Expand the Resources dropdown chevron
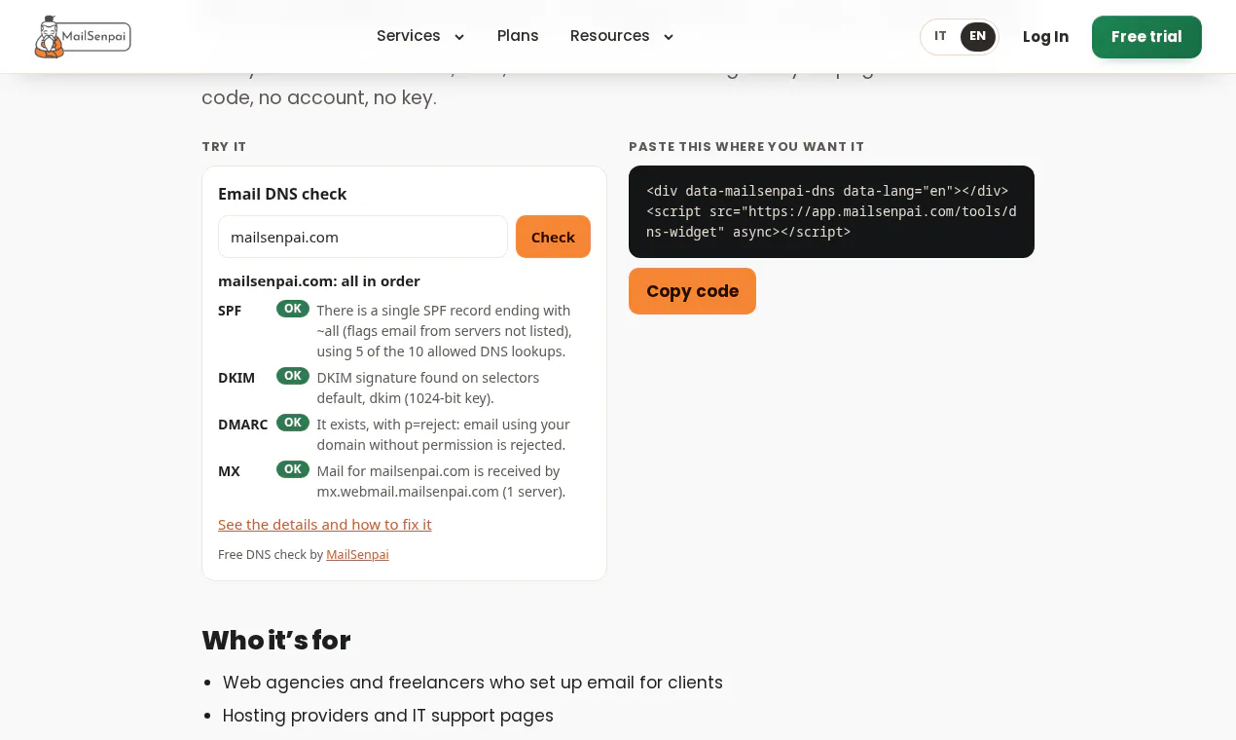The height and width of the screenshot is (740, 1236). click(x=669, y=37)
